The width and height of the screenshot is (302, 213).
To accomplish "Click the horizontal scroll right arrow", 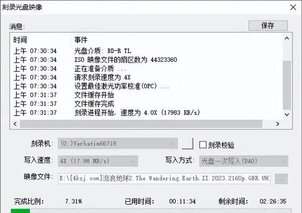I will tap(277, 124).
